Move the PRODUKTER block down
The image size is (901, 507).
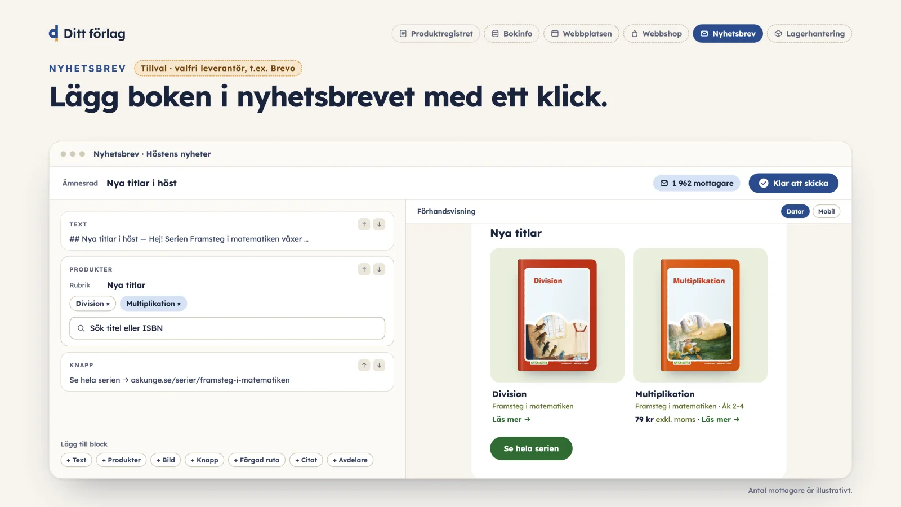pyautogui.click(x=380, y=269)
